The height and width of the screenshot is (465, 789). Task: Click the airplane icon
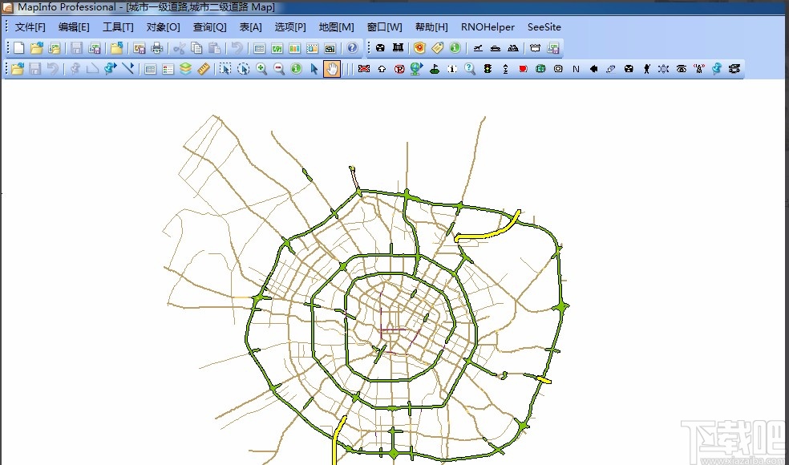[478, 48]
